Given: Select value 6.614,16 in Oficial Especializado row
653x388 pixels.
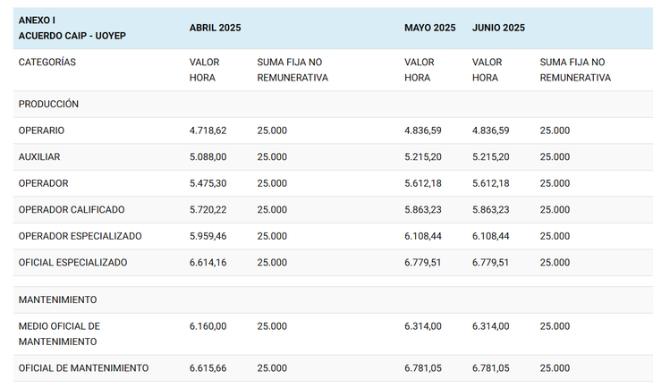Looking at the screenshot, I should 208,263.
